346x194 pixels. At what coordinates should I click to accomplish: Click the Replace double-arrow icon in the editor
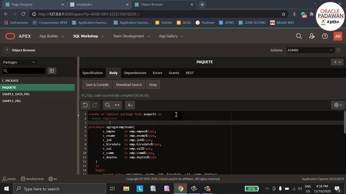pyautogui.click(x=117, y=105)
